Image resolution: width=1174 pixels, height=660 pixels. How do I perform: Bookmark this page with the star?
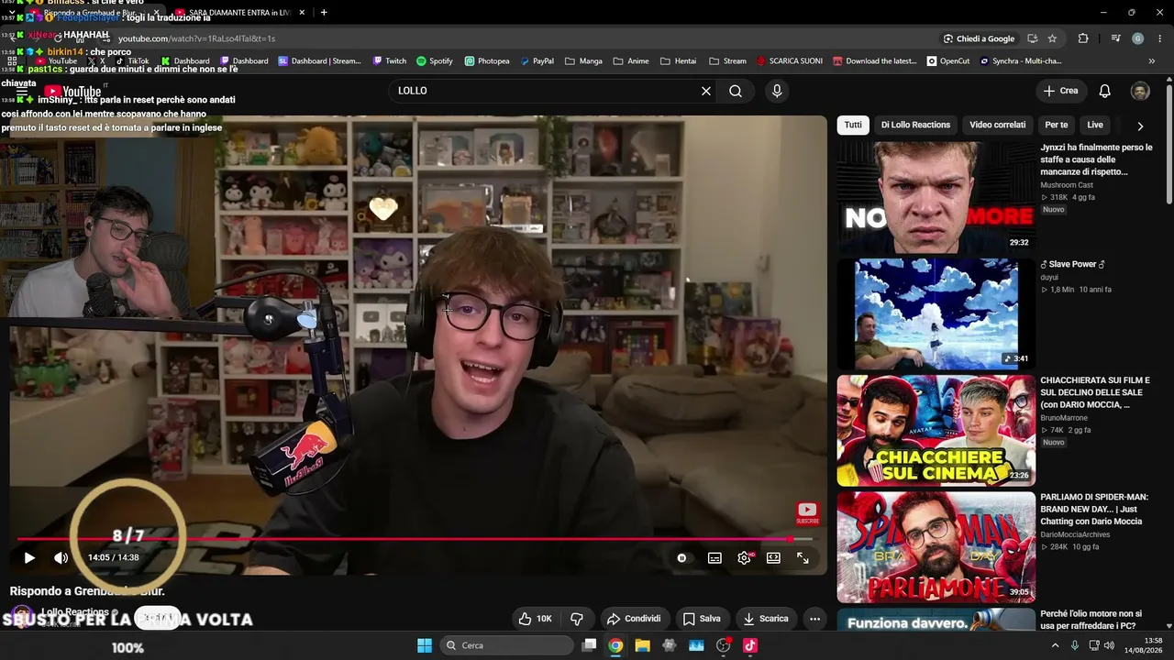click(1052, 38)
